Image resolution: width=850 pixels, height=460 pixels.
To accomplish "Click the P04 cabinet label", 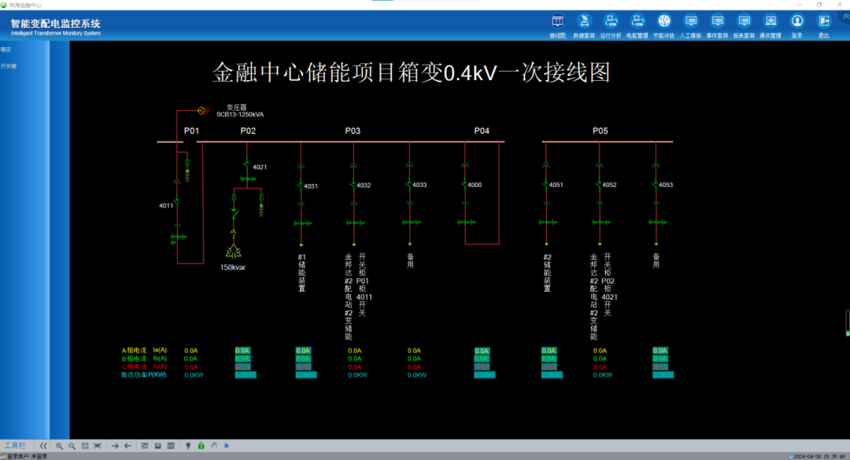I will tap(482, 131).
